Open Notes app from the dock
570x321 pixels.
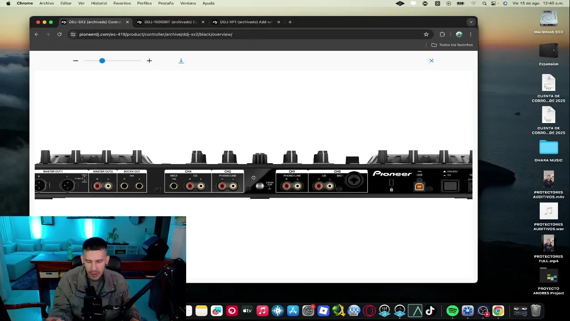201,311
